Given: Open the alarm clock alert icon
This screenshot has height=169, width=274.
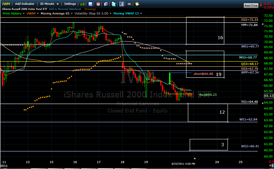Looking at the screenshot, I should click(x=98, y=4).
